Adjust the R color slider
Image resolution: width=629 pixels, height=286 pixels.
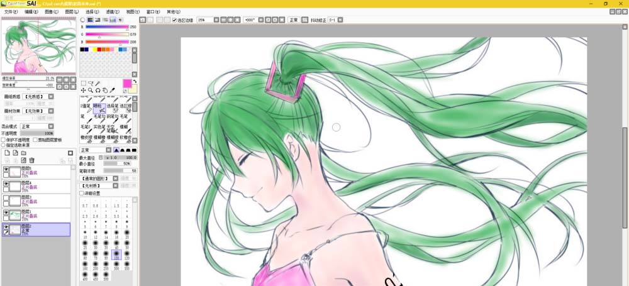tap(107, 27)
